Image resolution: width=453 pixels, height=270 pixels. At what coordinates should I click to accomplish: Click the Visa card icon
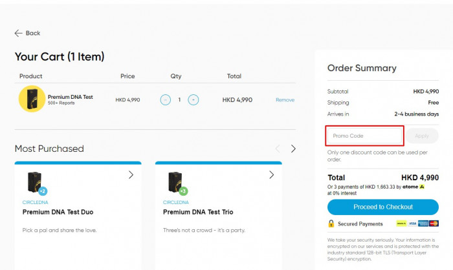coord(412,223)
